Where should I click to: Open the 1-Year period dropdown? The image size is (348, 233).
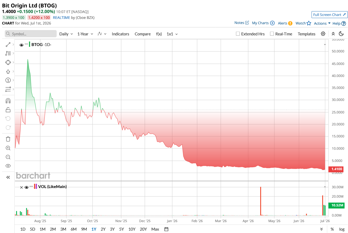pyautogui.click(x=85, y=34)
